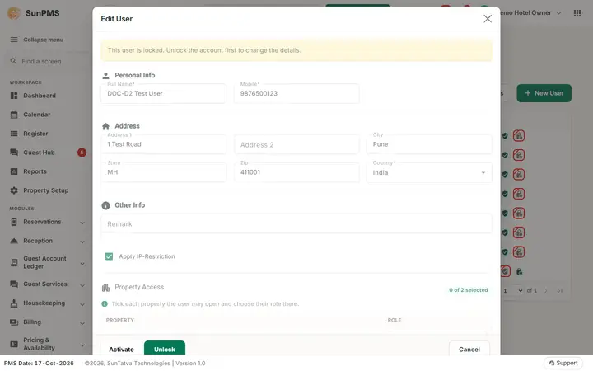
Task: Click the first row's red lock icon
Action: click(x=519, y=135)
